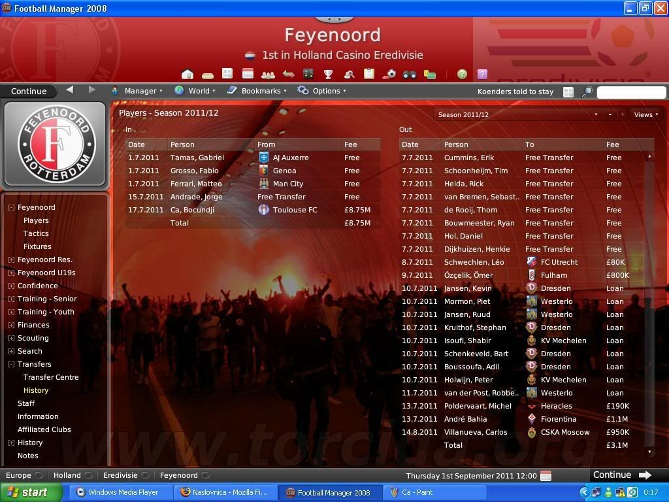Click the Toulouse FC club logo
Viewport: 669px width, 502px height.
coord(264,210)
